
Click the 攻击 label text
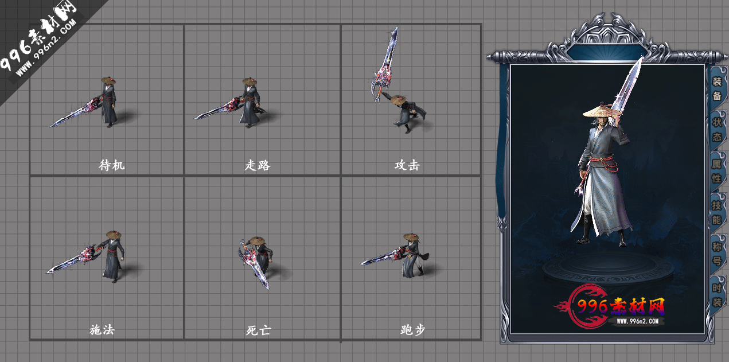(407, 165)
